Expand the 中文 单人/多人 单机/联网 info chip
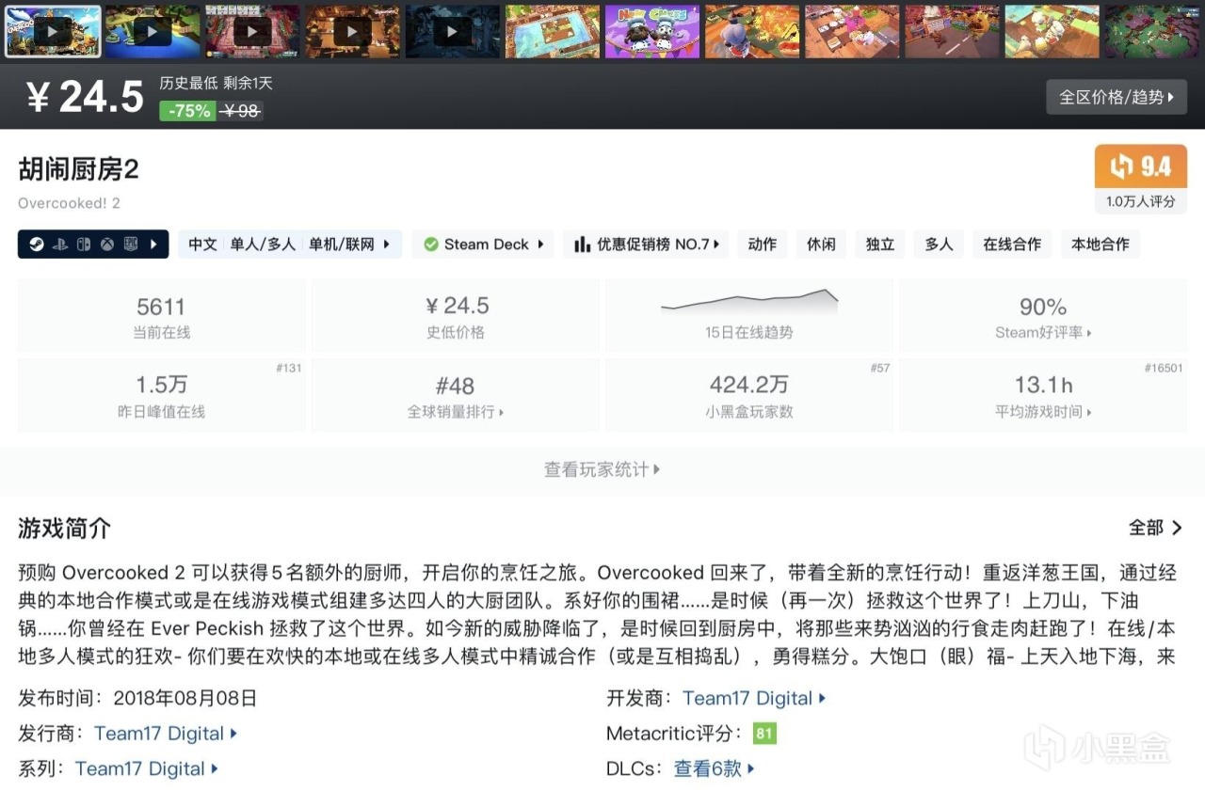1205x791 pixels. tap(290, 245)
